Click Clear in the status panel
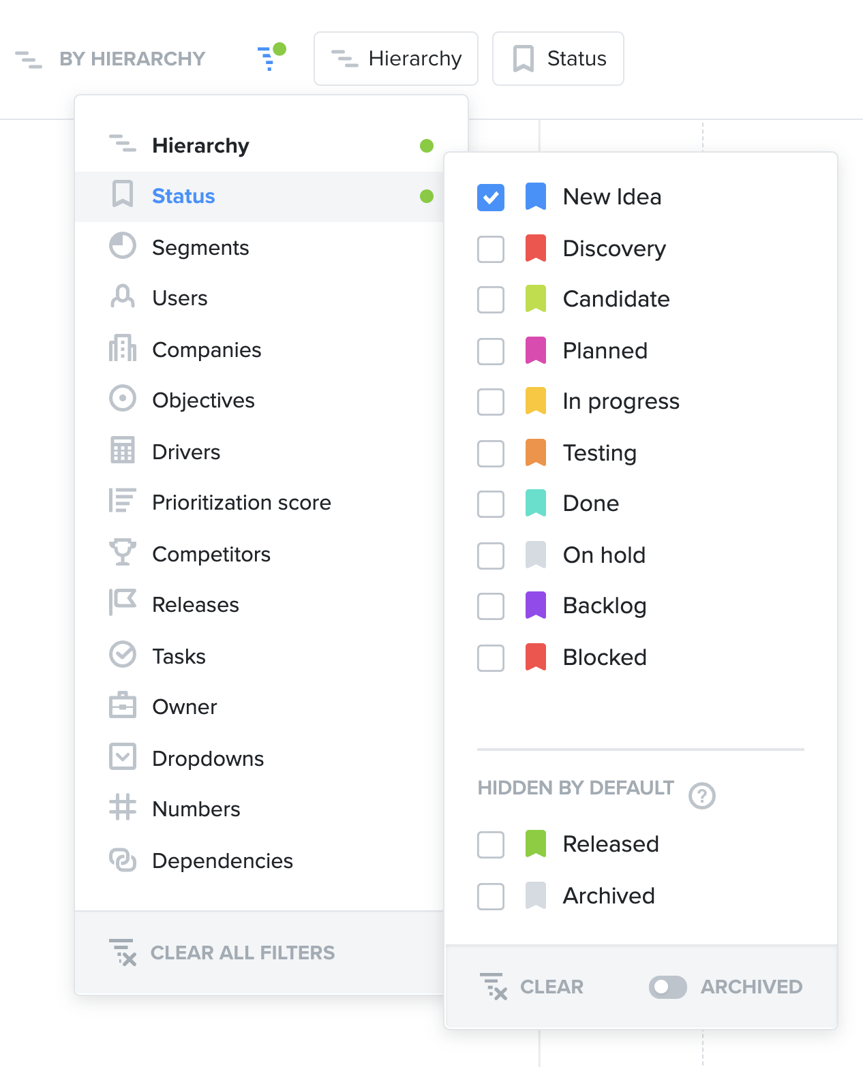Image resolution: width=863 pixels, height=1067 pixels. click(x=532, y=987)
